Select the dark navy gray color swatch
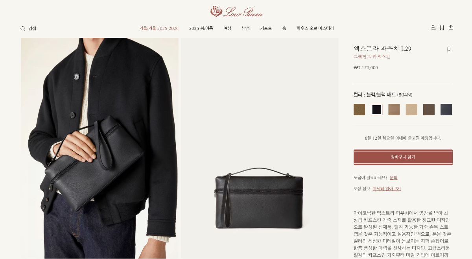 tap(446, 110)
